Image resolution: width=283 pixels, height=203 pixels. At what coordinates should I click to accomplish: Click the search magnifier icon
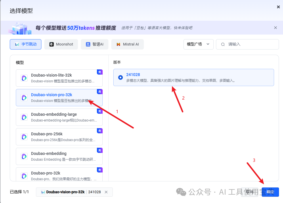223,44
